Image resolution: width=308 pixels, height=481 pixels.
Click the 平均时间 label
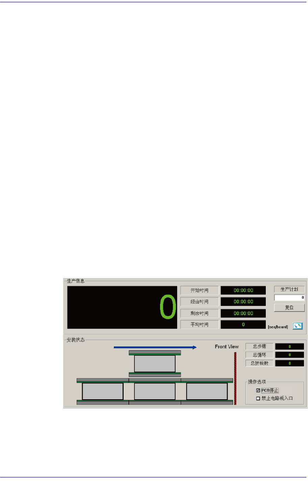coord(199,325)
